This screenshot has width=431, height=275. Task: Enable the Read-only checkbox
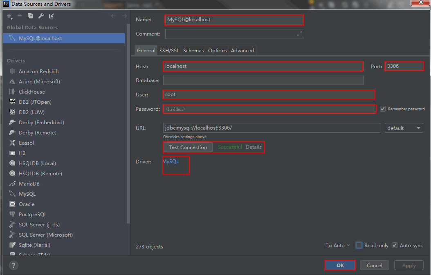(359, 245)
